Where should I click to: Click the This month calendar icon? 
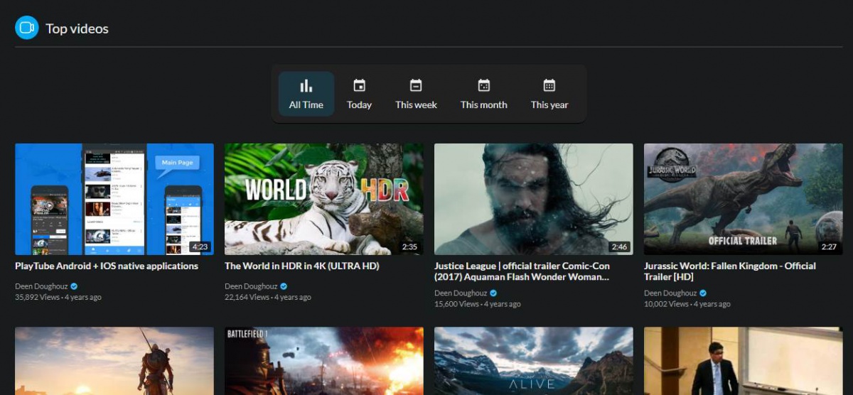click(x=483, y=86)
